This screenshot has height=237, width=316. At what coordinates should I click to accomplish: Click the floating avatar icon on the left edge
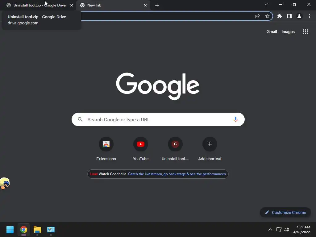[x=5, y=183]
